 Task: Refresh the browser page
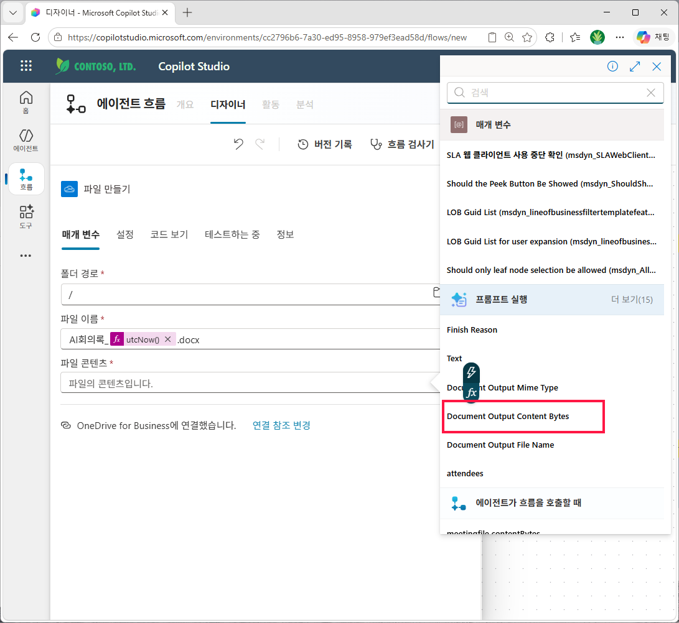pyautogui.click(x=35, y=37)
